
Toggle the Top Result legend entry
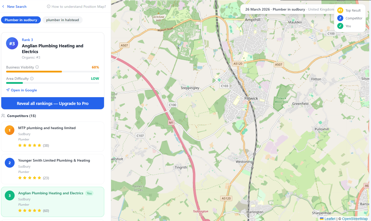[x=350, y=10]
